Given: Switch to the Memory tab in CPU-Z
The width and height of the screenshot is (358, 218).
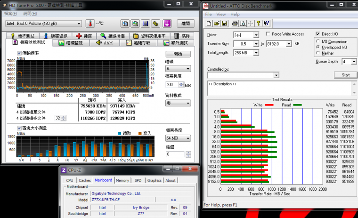Looking at the screenshot, I should pyautogui.click(x=122, y=180).
